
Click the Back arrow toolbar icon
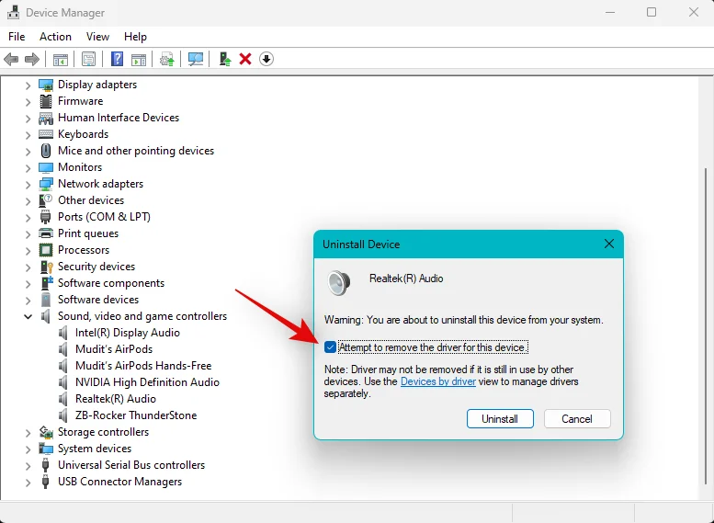tap(11, 59)
